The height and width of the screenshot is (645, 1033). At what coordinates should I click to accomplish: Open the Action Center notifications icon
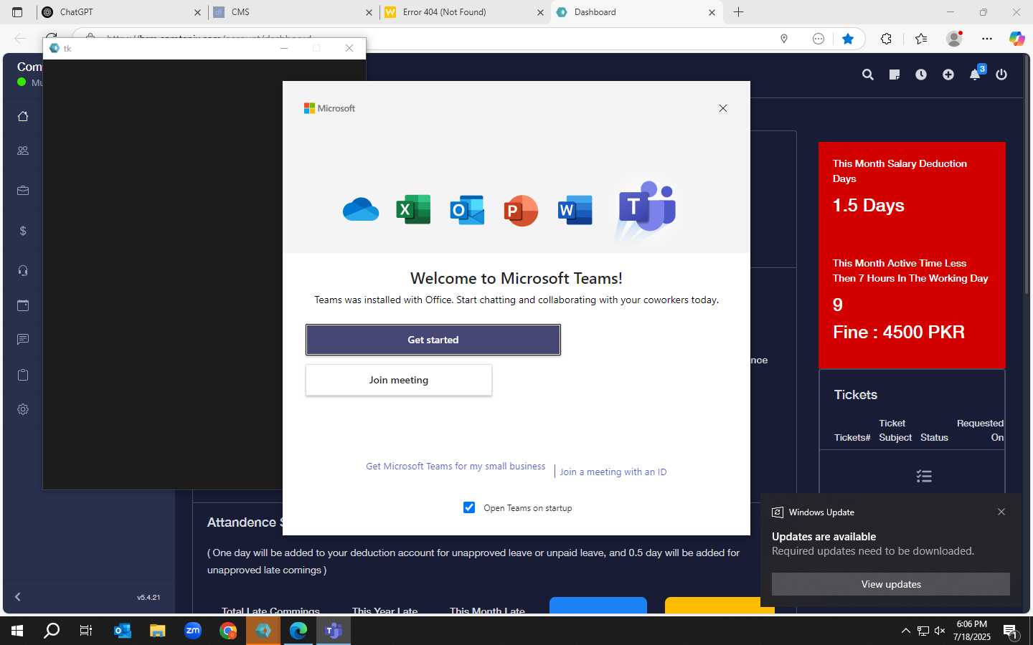point(1011,631)
